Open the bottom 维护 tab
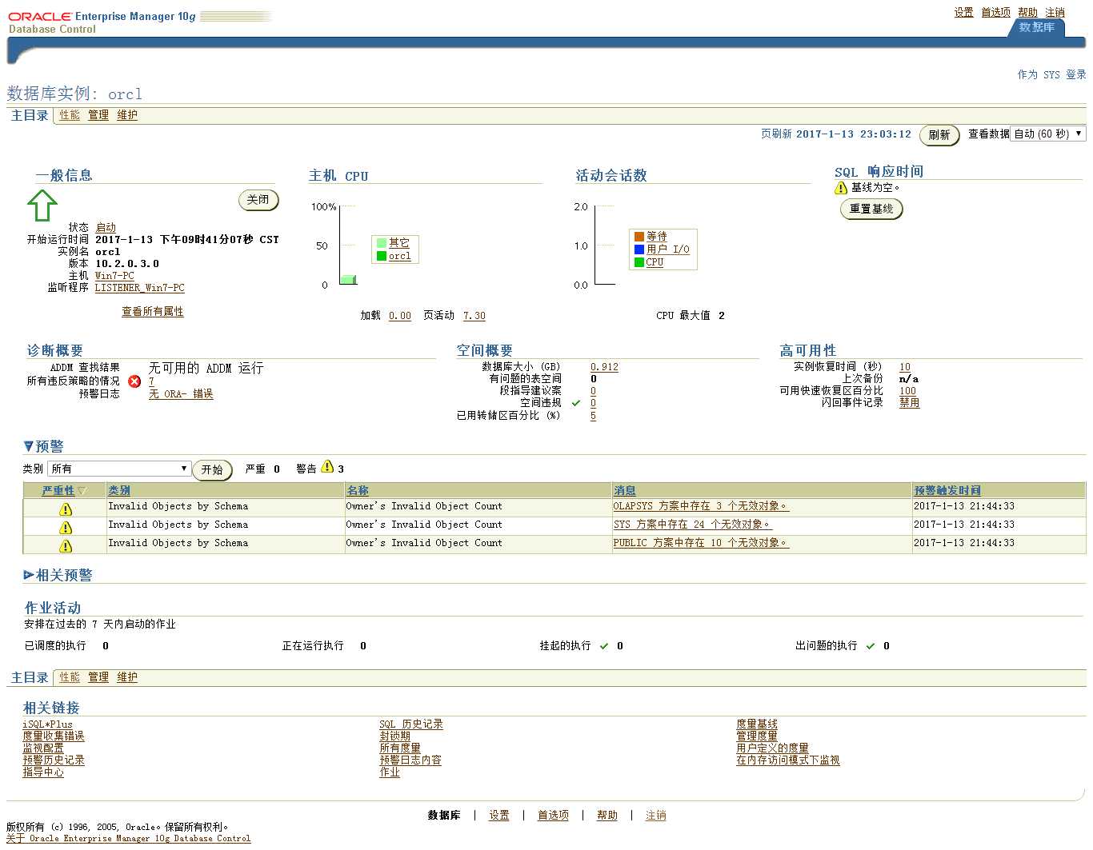Viewport: 1093px width, 850px height. tap(127, 677)
